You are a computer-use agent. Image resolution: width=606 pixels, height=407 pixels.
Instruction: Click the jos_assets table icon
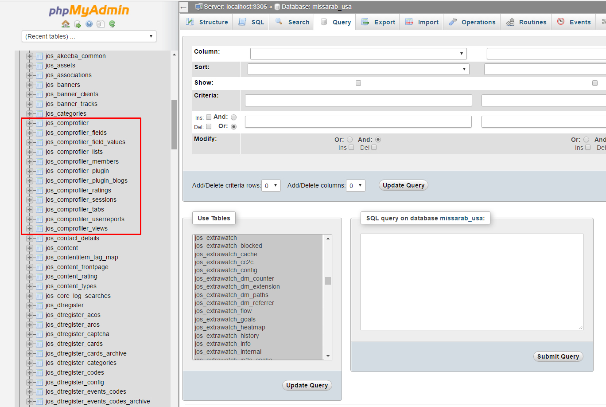[x=39, y=66]
